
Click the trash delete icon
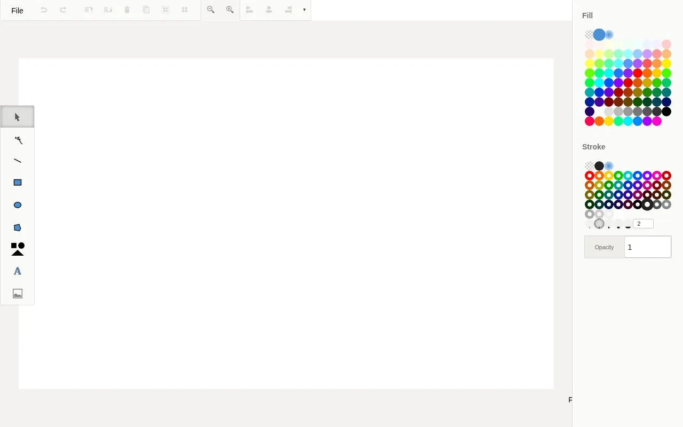[x=127, y=10]
